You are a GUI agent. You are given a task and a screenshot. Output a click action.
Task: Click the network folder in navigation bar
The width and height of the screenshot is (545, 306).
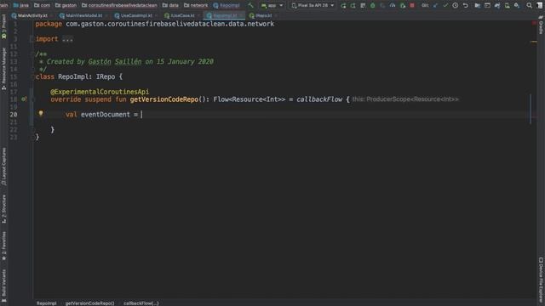point(196,5)
